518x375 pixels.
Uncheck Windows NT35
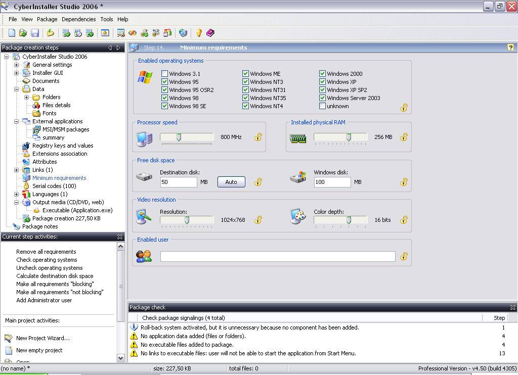click(x=245, y=98)
